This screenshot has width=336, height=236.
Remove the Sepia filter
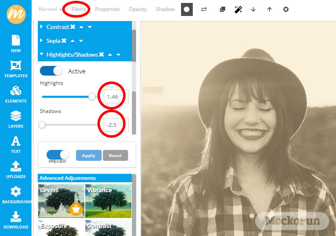point(64,40)
